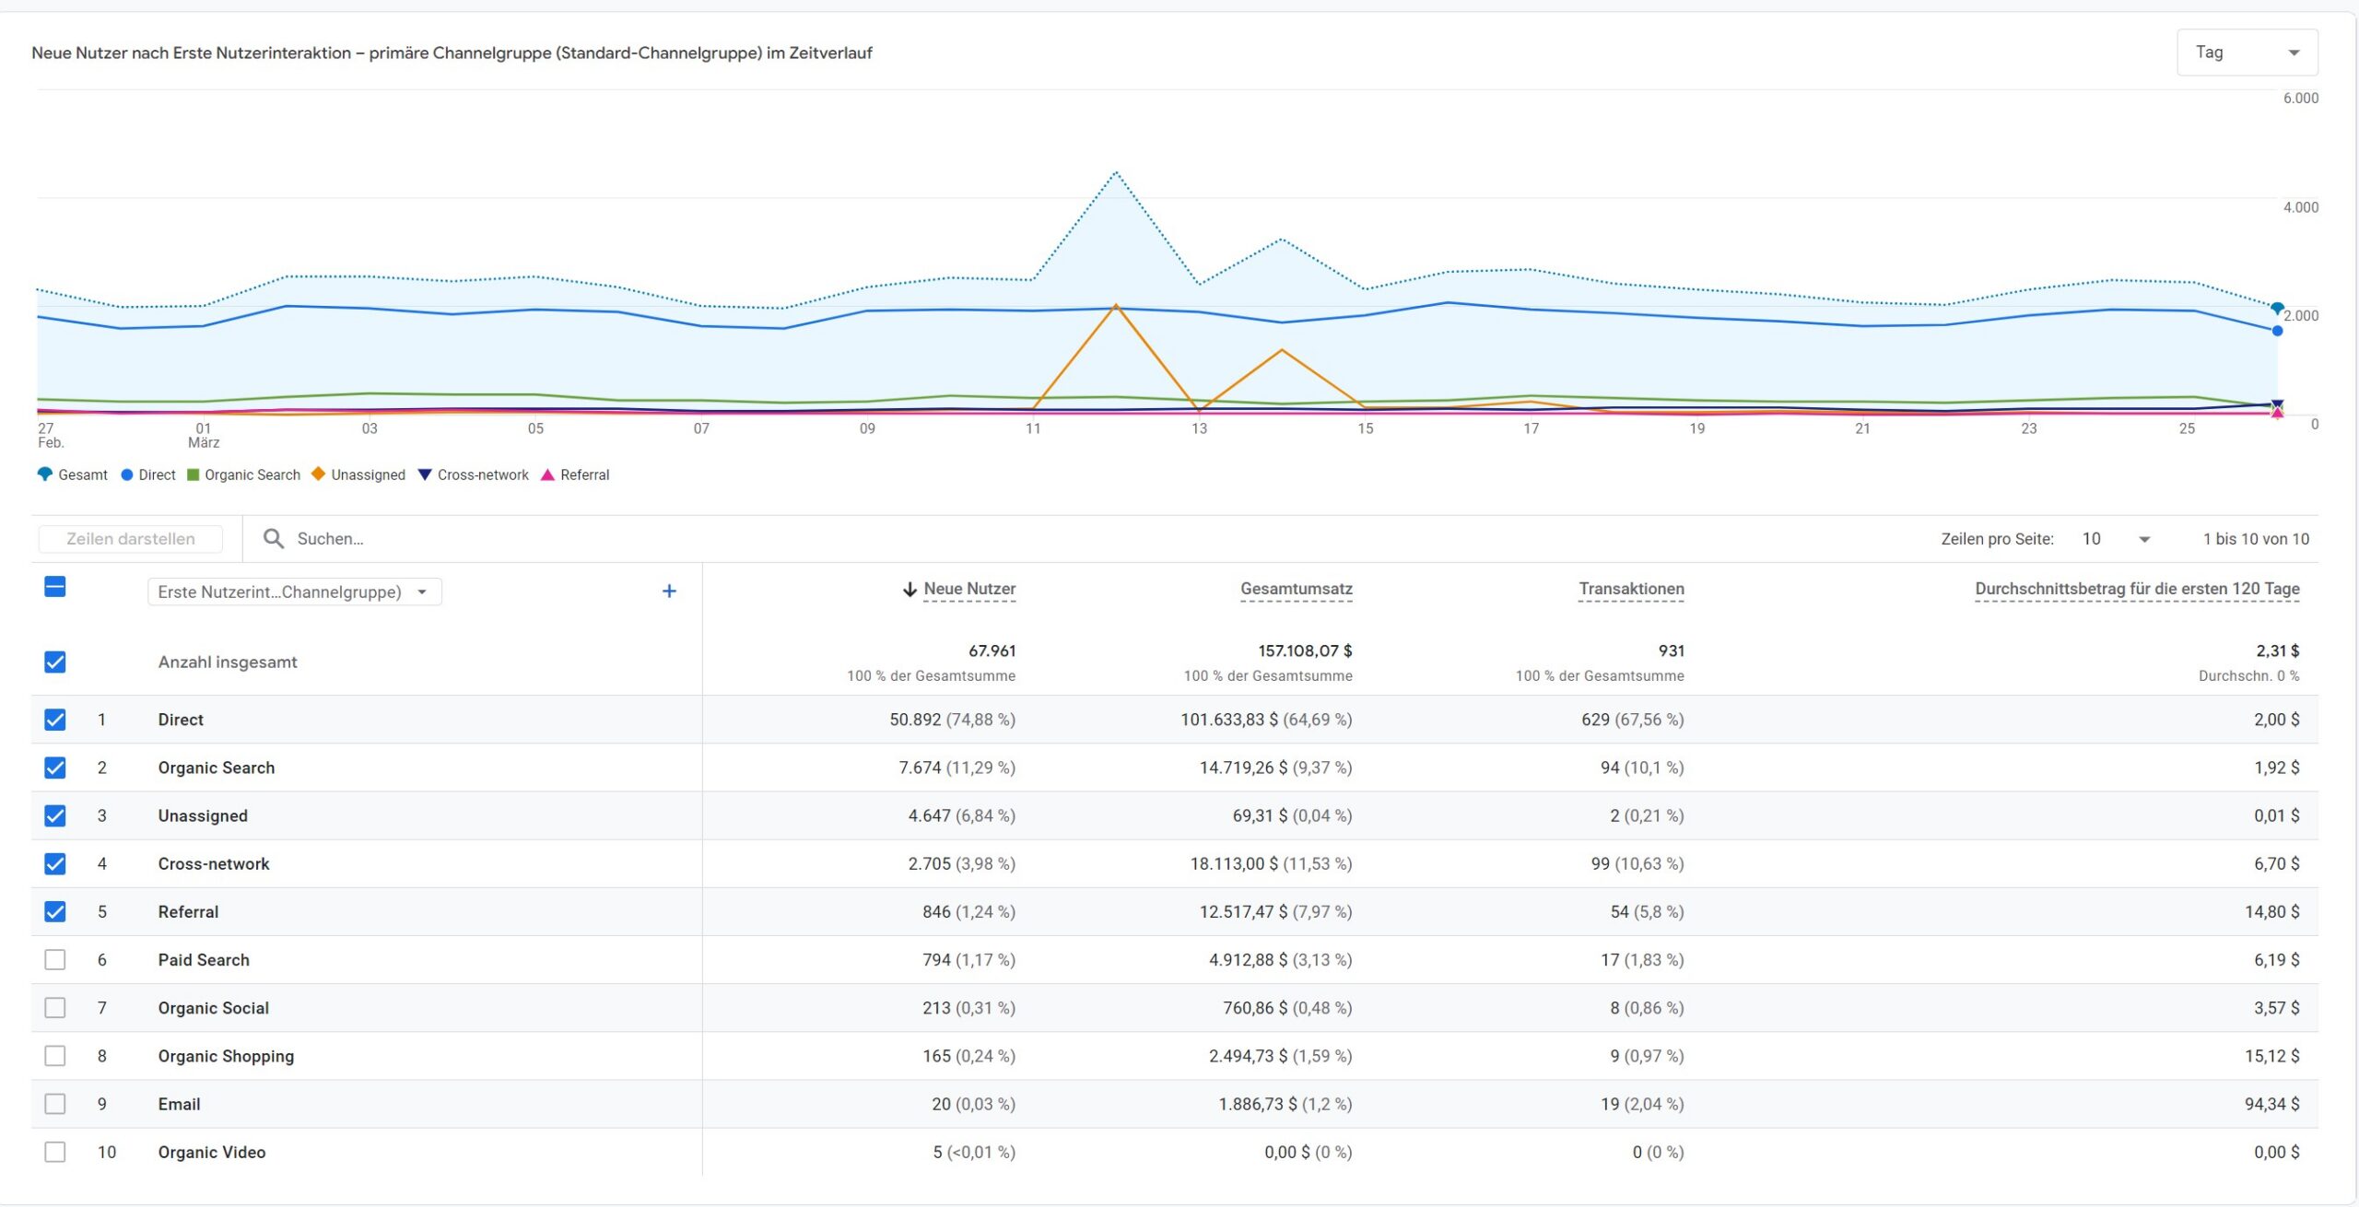Click the Gesamt legend marker icon

click(x=44, y=475)
